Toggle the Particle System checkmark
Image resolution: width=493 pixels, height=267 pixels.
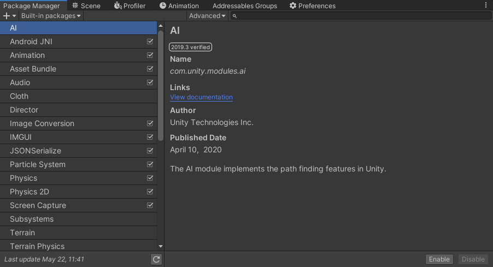click(x=150, y=164)
